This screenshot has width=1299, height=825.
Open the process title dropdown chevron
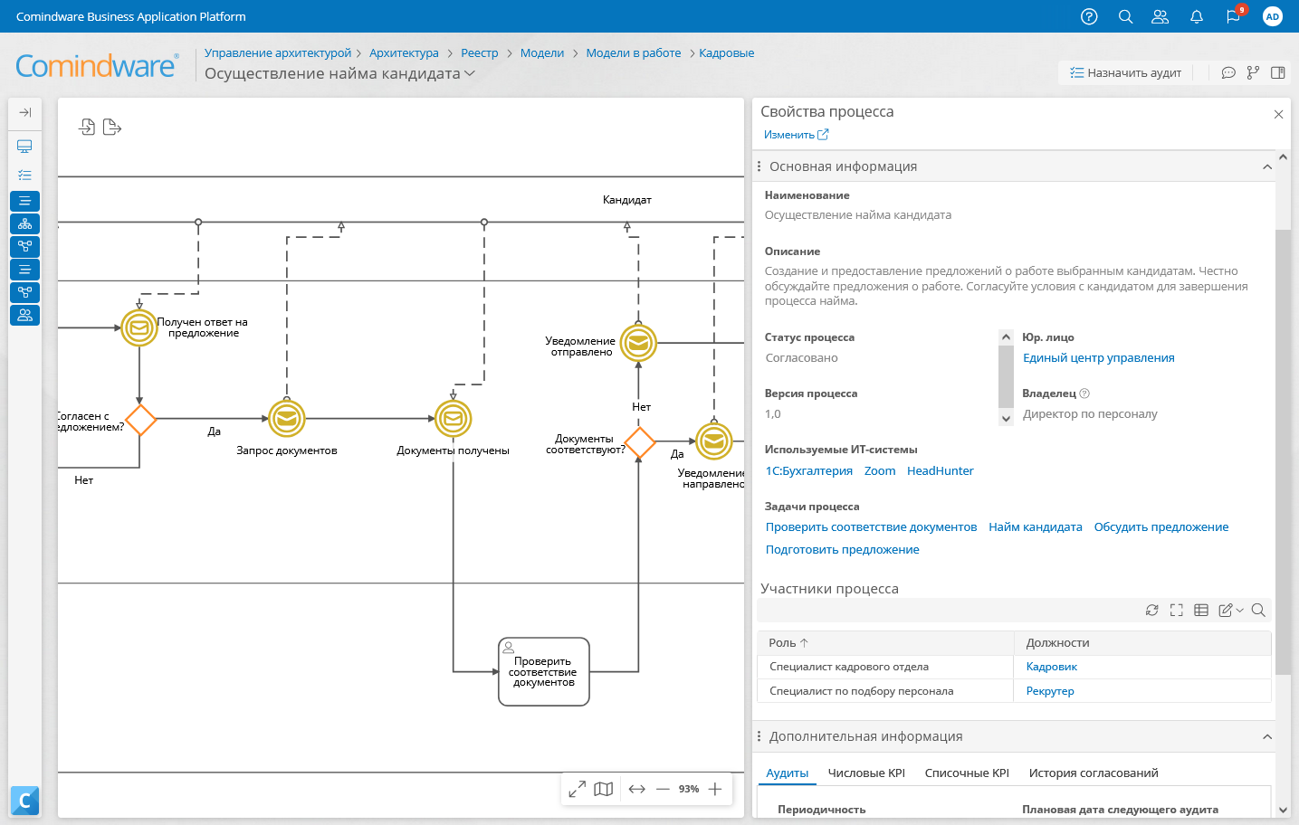470,73
